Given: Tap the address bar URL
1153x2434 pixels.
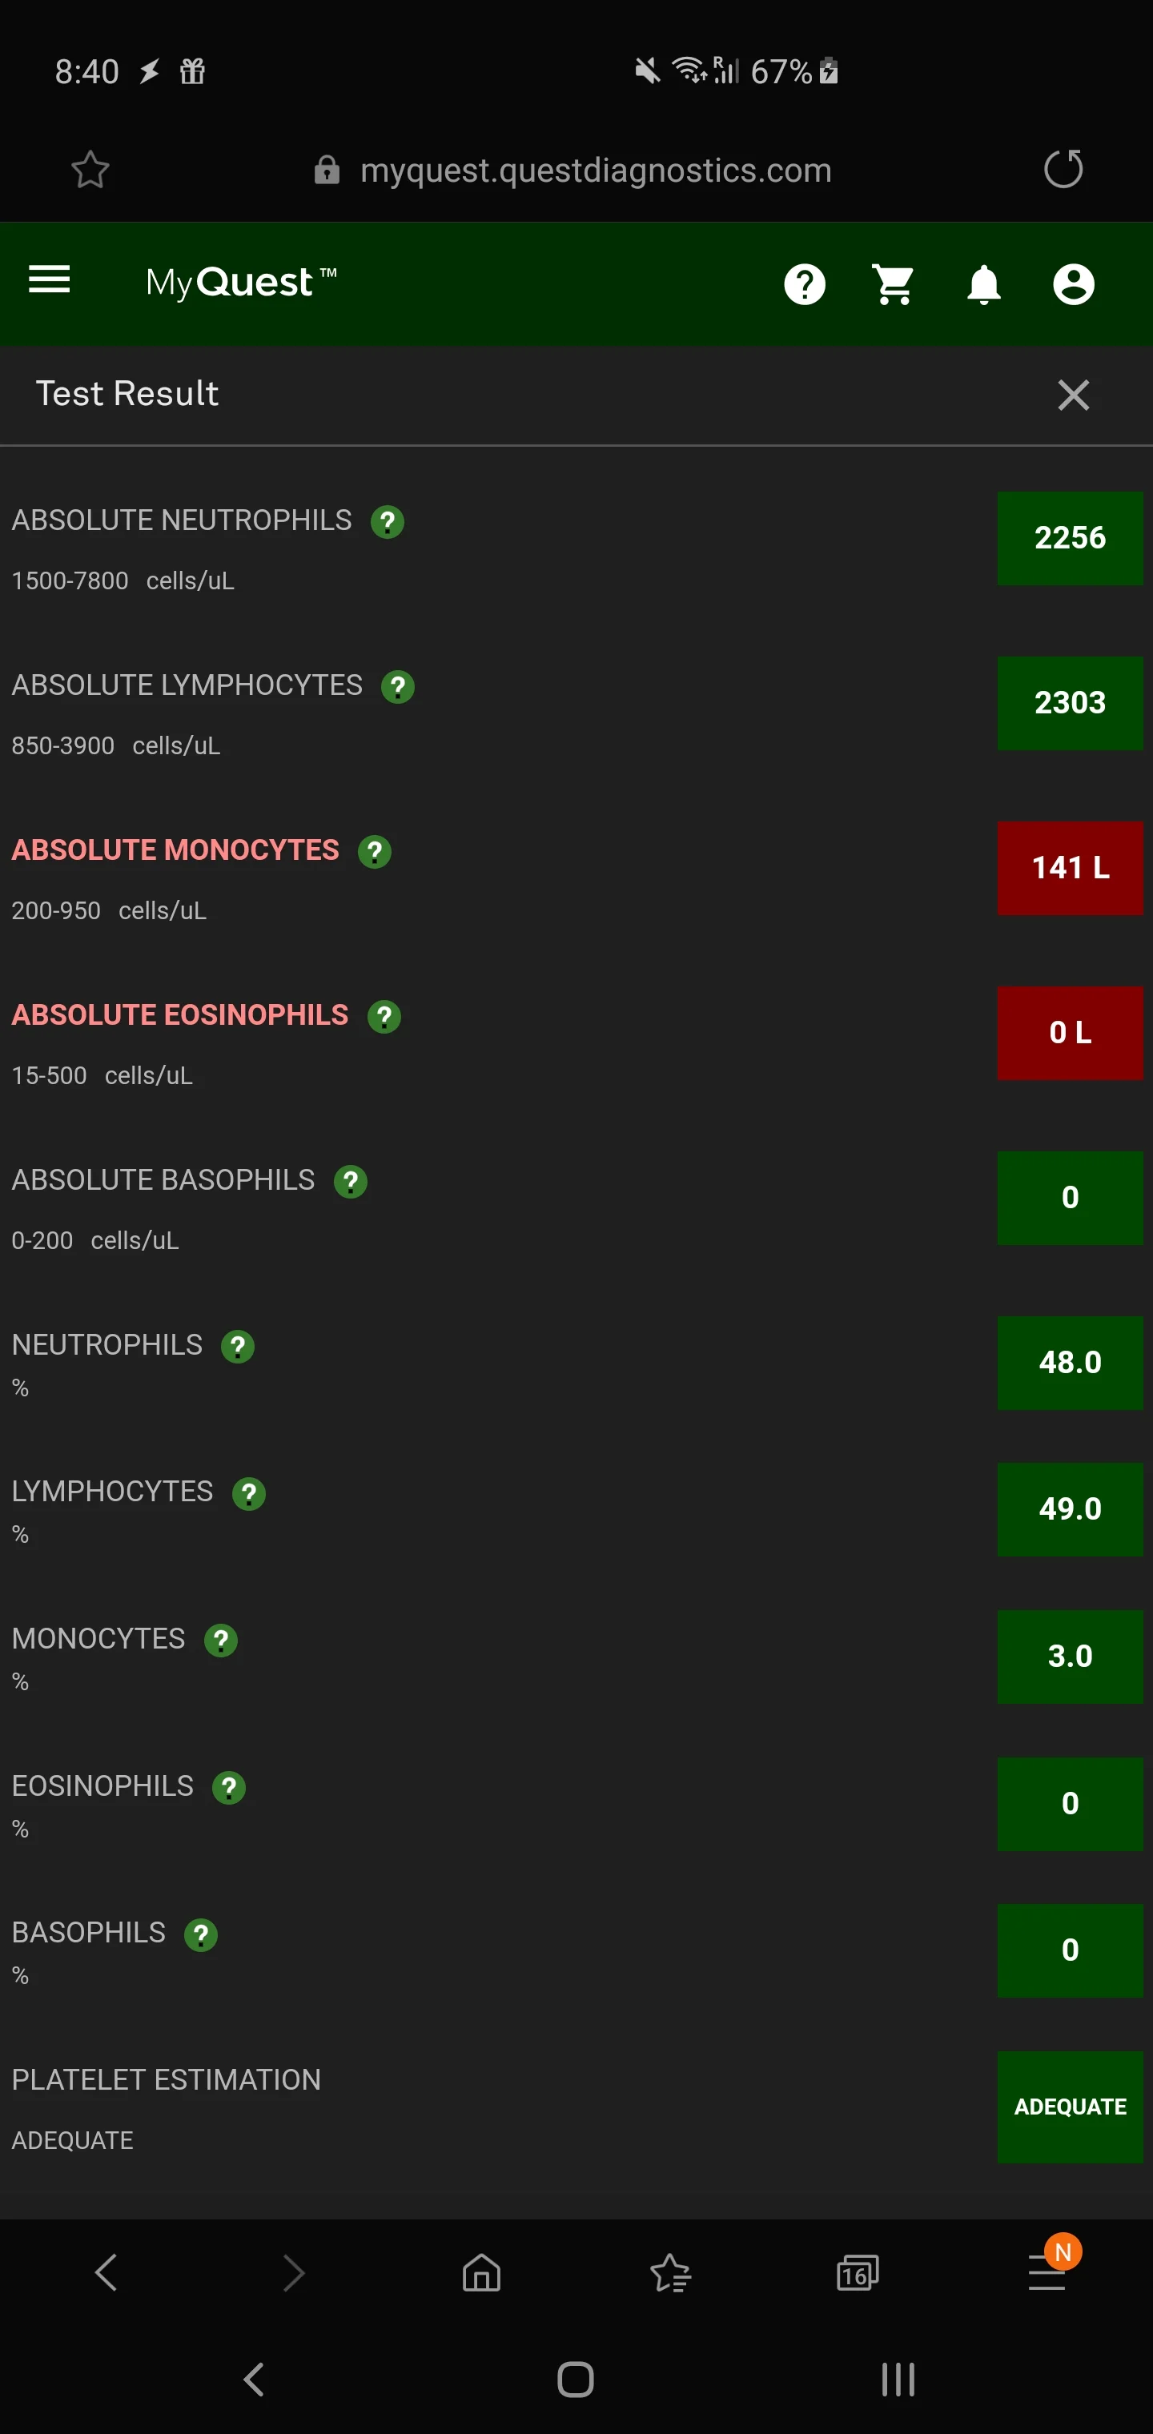Looking at the screenshot, I should pyautogui.click(x=596, y=170).
